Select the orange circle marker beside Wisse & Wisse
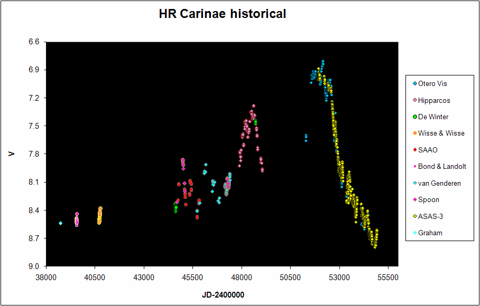Screen dimensions: 480x306 click(415, 133)
